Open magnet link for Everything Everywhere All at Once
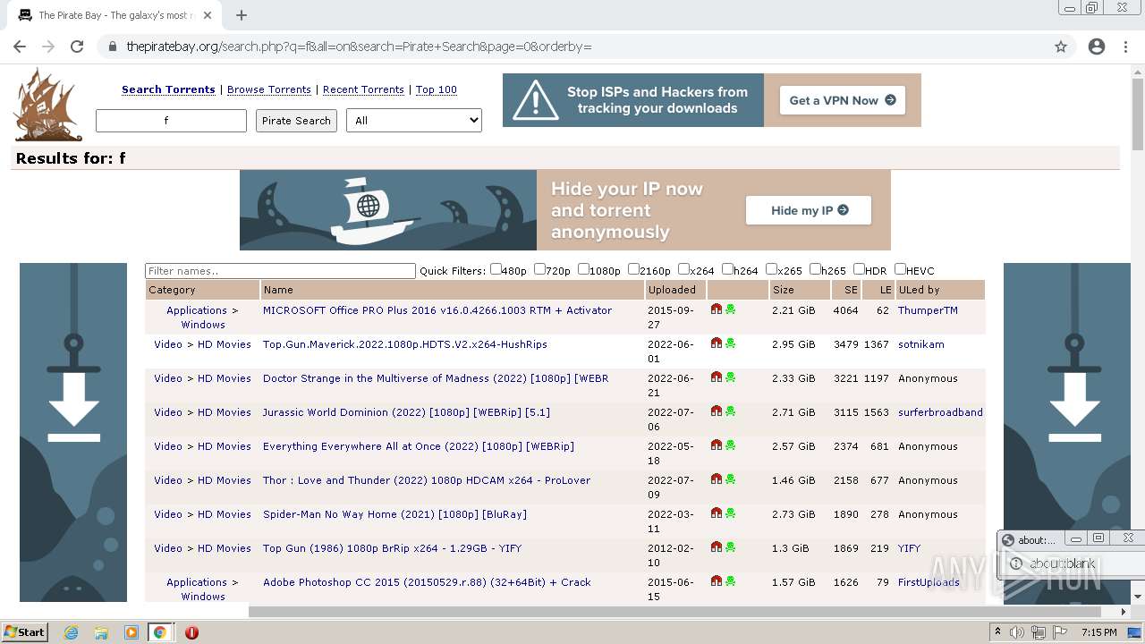 [x=716, y=445]
